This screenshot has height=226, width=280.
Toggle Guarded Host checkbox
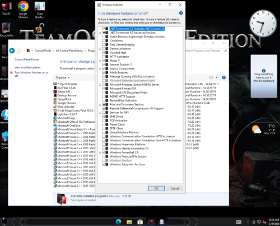tap(104, 53)
